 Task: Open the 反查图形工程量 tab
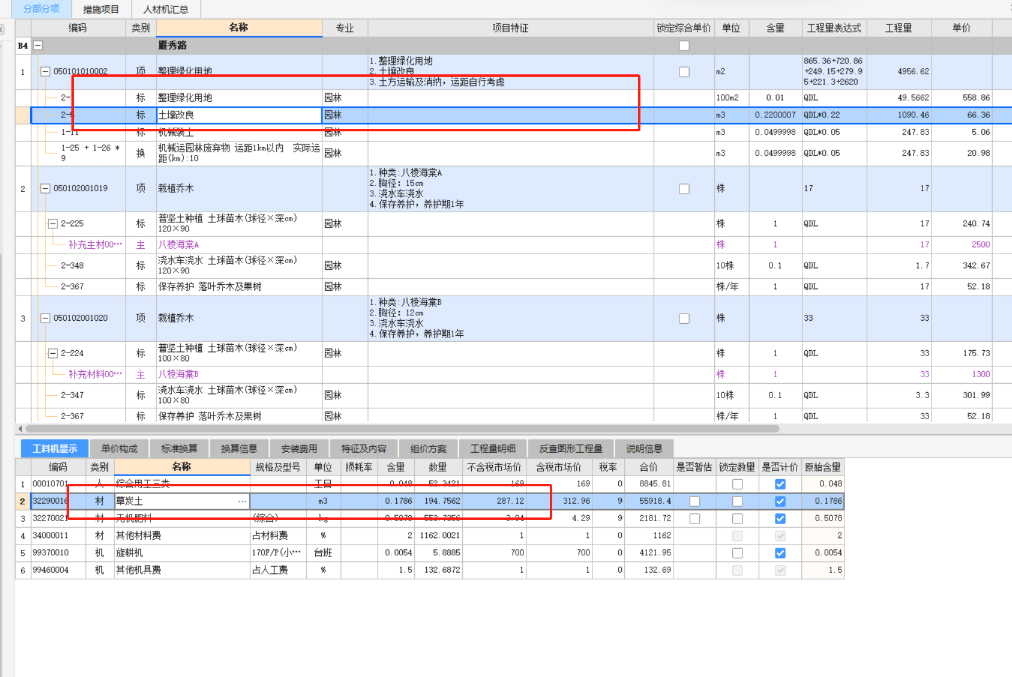[571, 449]
